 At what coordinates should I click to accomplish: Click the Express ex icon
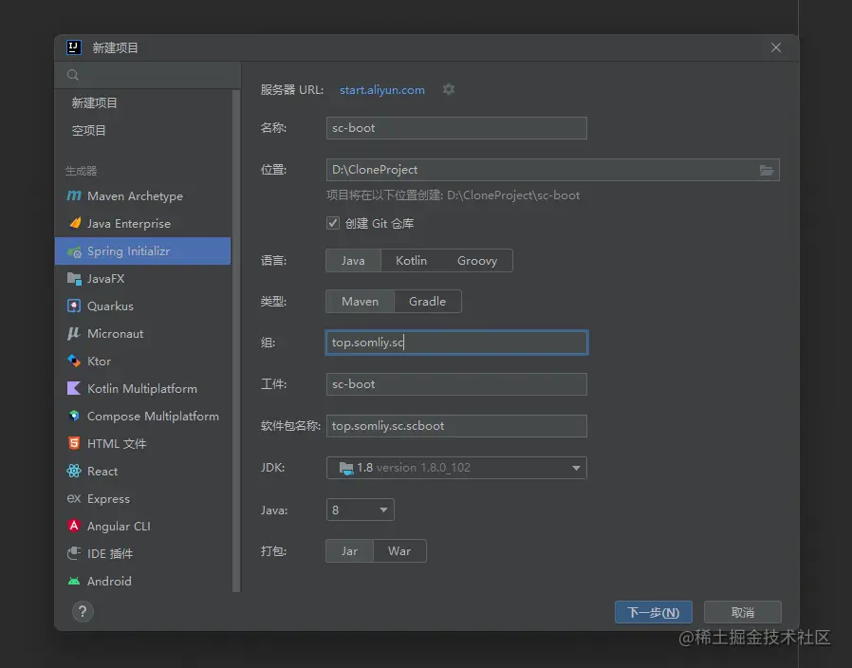[x=74, y=498]
